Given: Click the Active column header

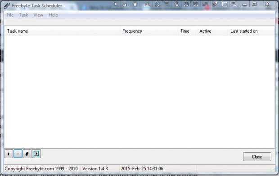Looking at the screenshot, I should coord(212,31).
